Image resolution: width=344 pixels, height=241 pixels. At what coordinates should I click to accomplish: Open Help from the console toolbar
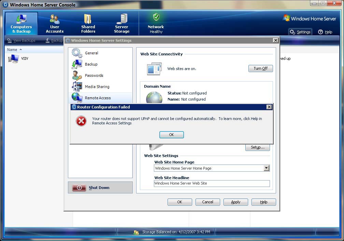click(x=325, y=32)
